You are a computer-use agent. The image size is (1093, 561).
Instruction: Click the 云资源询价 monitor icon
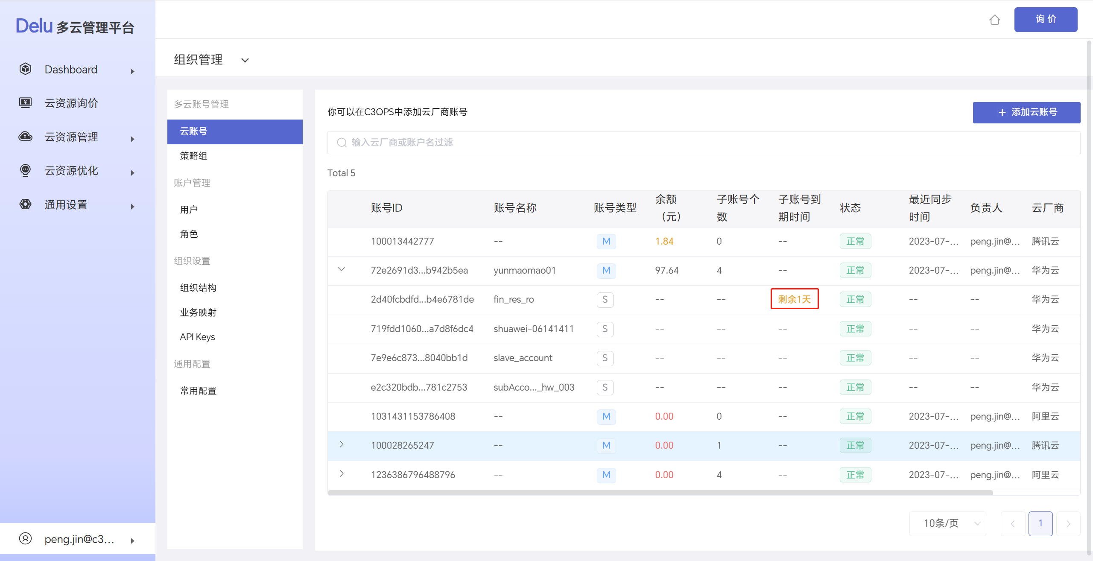26,103
